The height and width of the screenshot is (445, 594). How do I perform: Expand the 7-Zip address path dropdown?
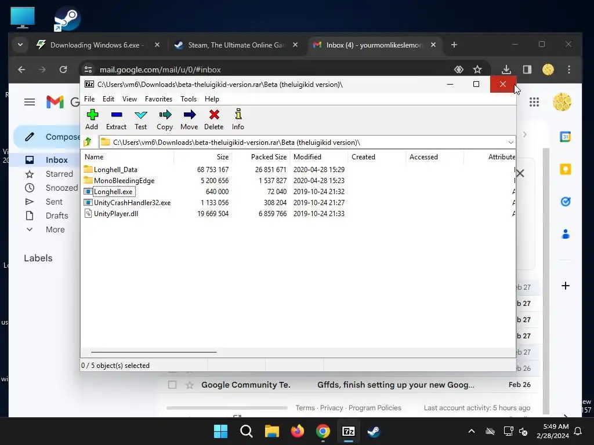[x=510, y=143]
